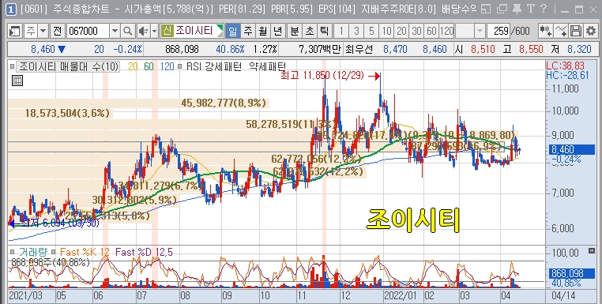Select interval 3
The height and width of the screenshot is (304, 602).
(x=356, y=31)
